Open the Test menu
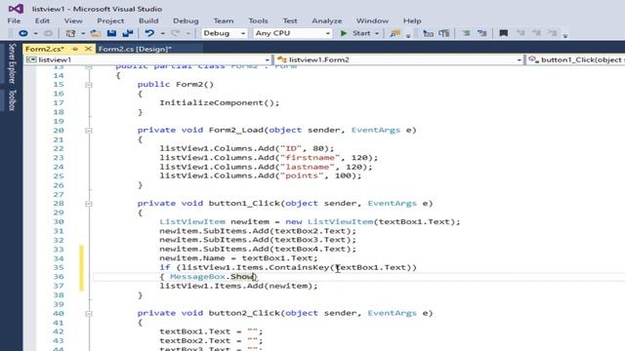Screen dimensions: 625x351 pyautogui.click(x=290, y=20)
